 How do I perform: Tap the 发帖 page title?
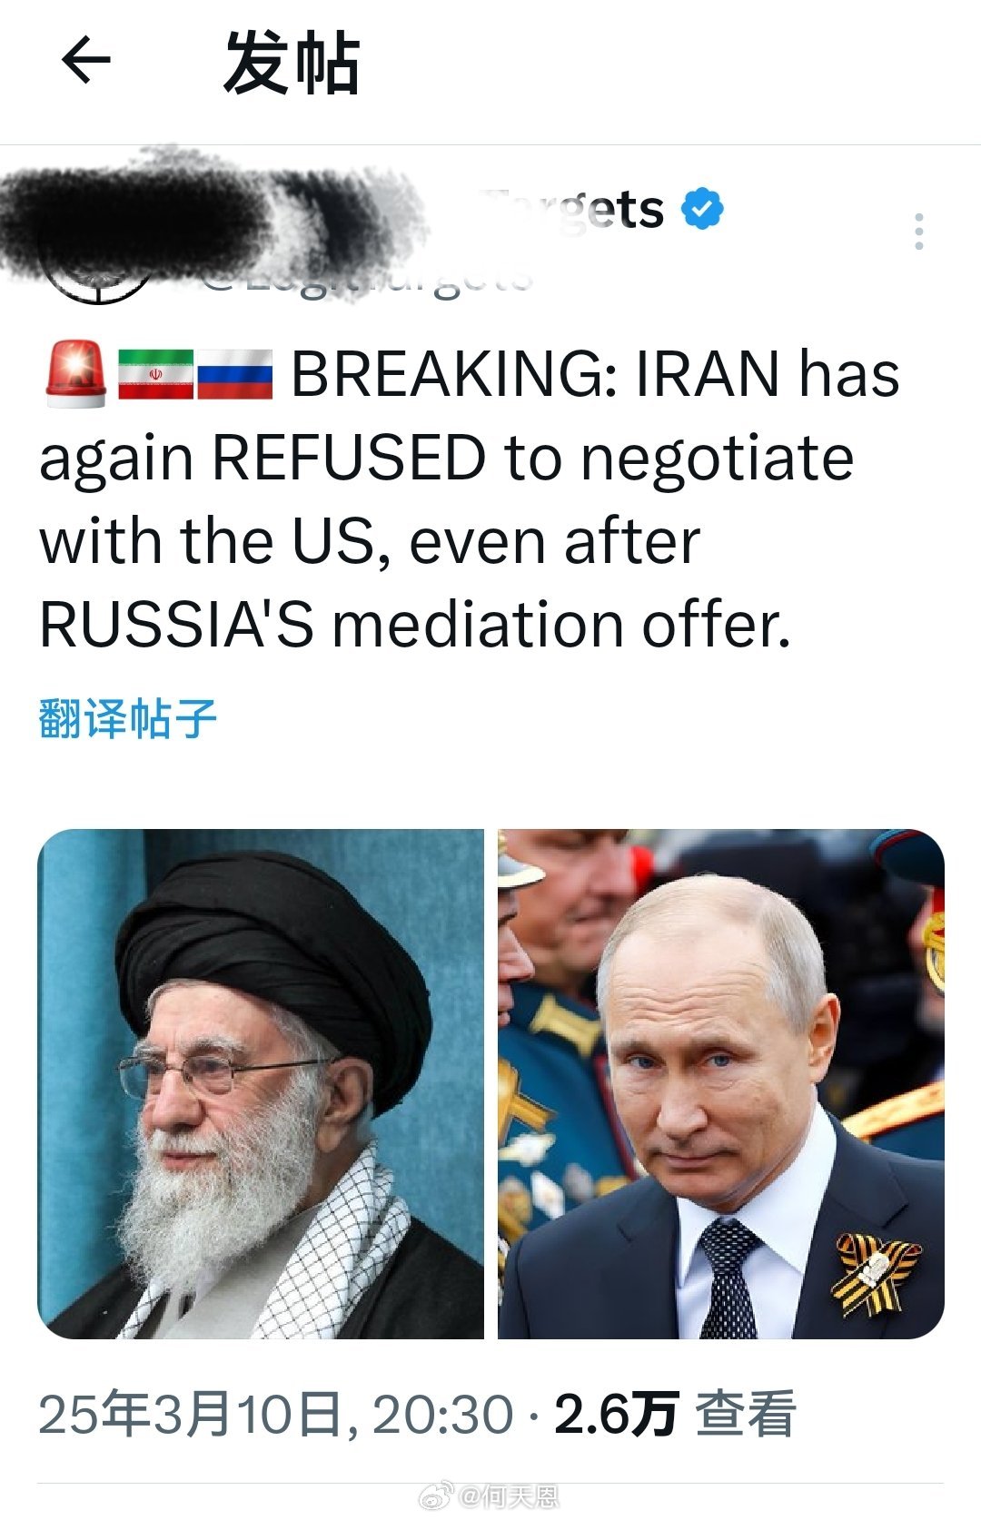click(x=292, y=63)
